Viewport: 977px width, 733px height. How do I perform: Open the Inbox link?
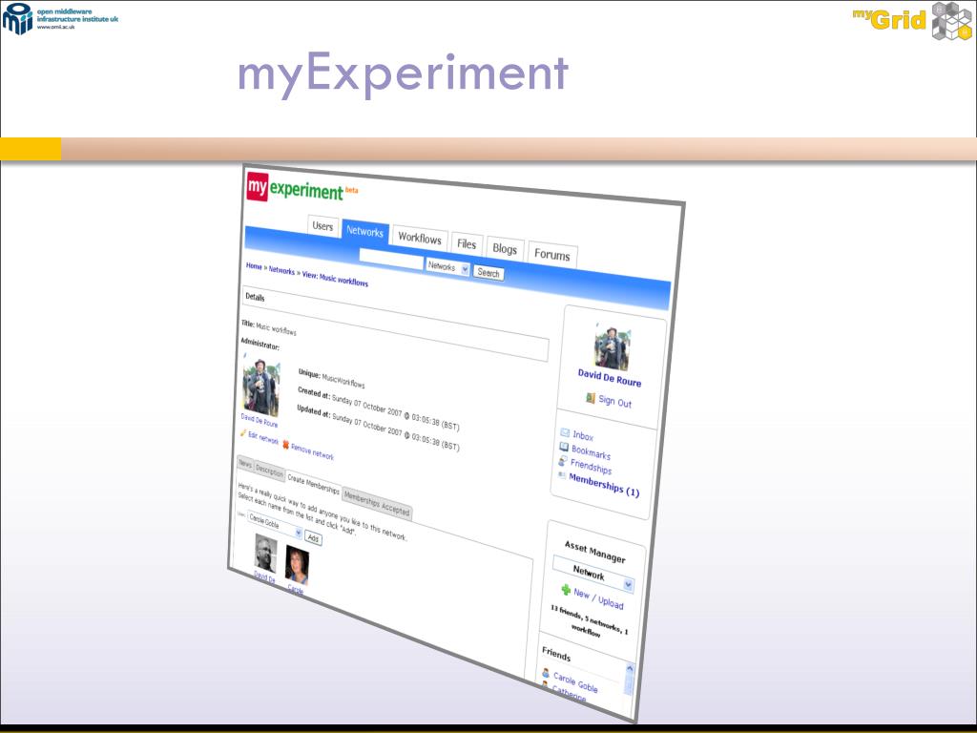(x=583, y=435)
